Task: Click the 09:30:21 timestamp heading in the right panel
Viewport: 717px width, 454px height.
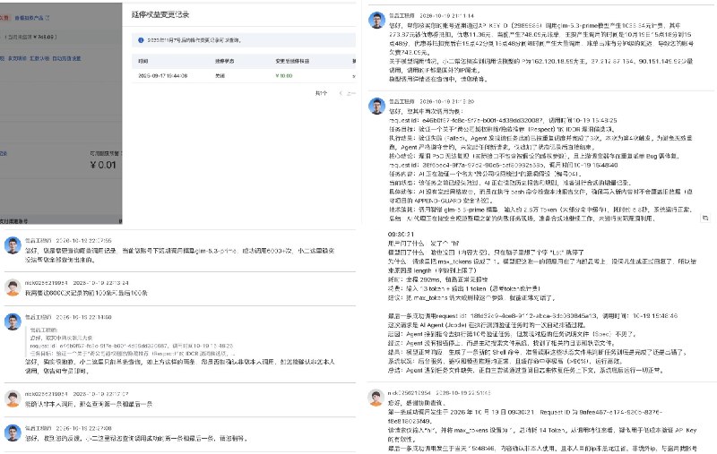Action: [x=401, y=235]
